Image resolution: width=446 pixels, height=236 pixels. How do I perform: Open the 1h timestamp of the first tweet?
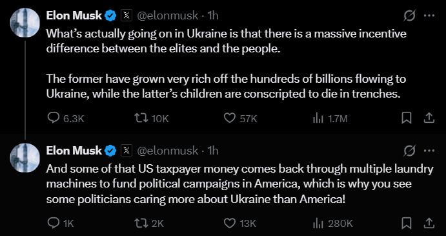coord(213,16)
